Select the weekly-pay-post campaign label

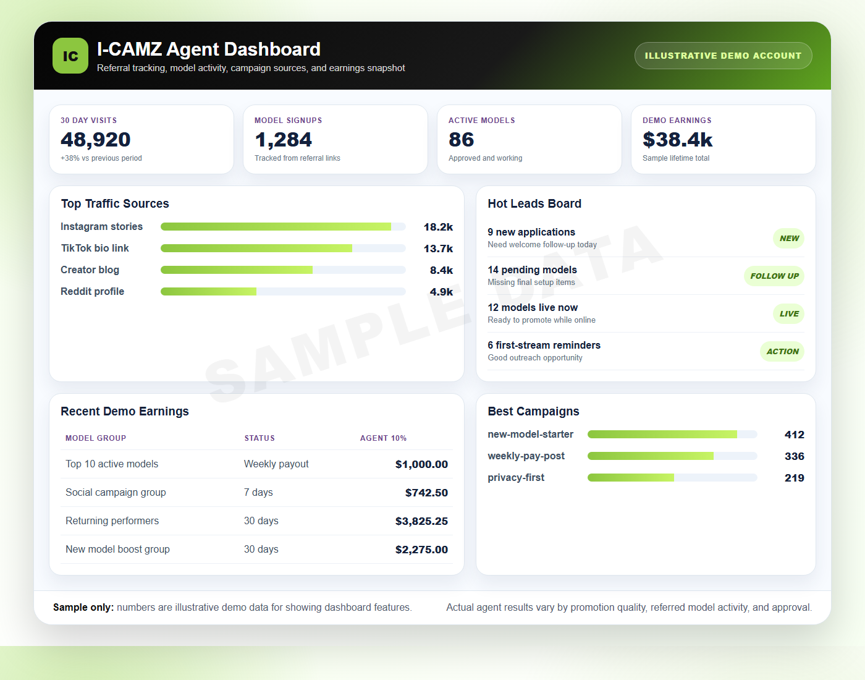526,456
